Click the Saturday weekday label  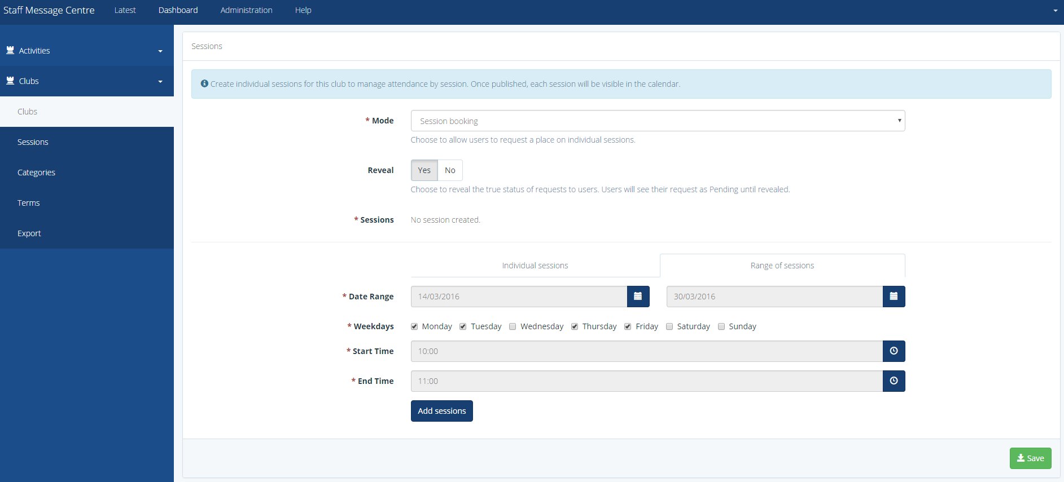pos(693,326)
